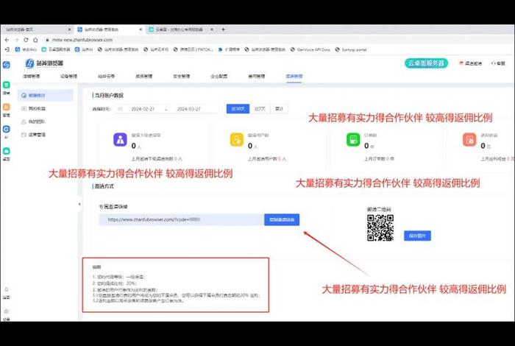This screenshot has height=346, width=515.
Task: Click the rightmost header item
Action: tap(498, 63)
